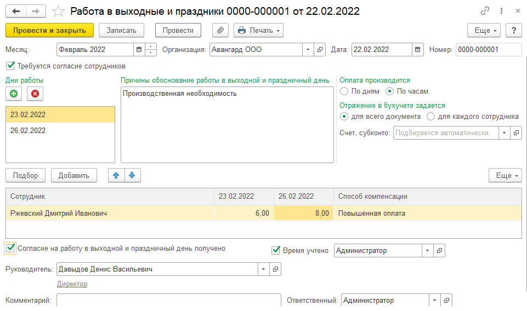This screenshot has height=311, width=527.
Task: Toggle Требуется согласие сотрудников checkbox
Action: [9, 66]
